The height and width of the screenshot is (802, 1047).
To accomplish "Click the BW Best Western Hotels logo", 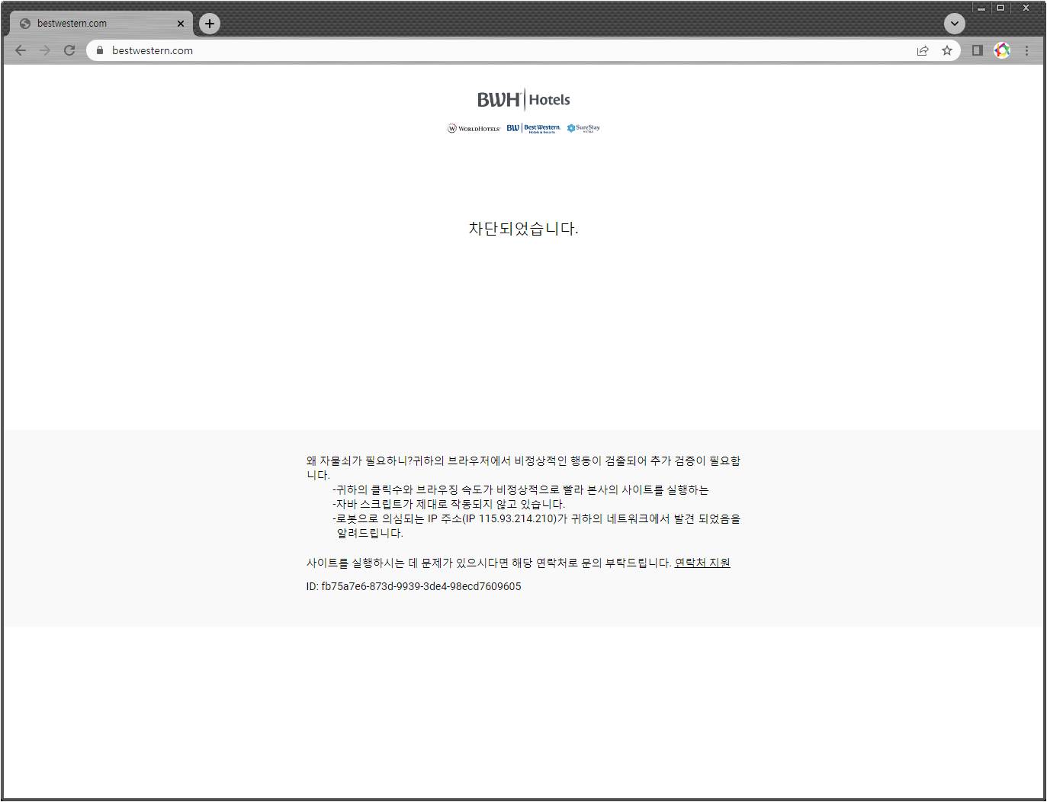I will pos(534,127).
